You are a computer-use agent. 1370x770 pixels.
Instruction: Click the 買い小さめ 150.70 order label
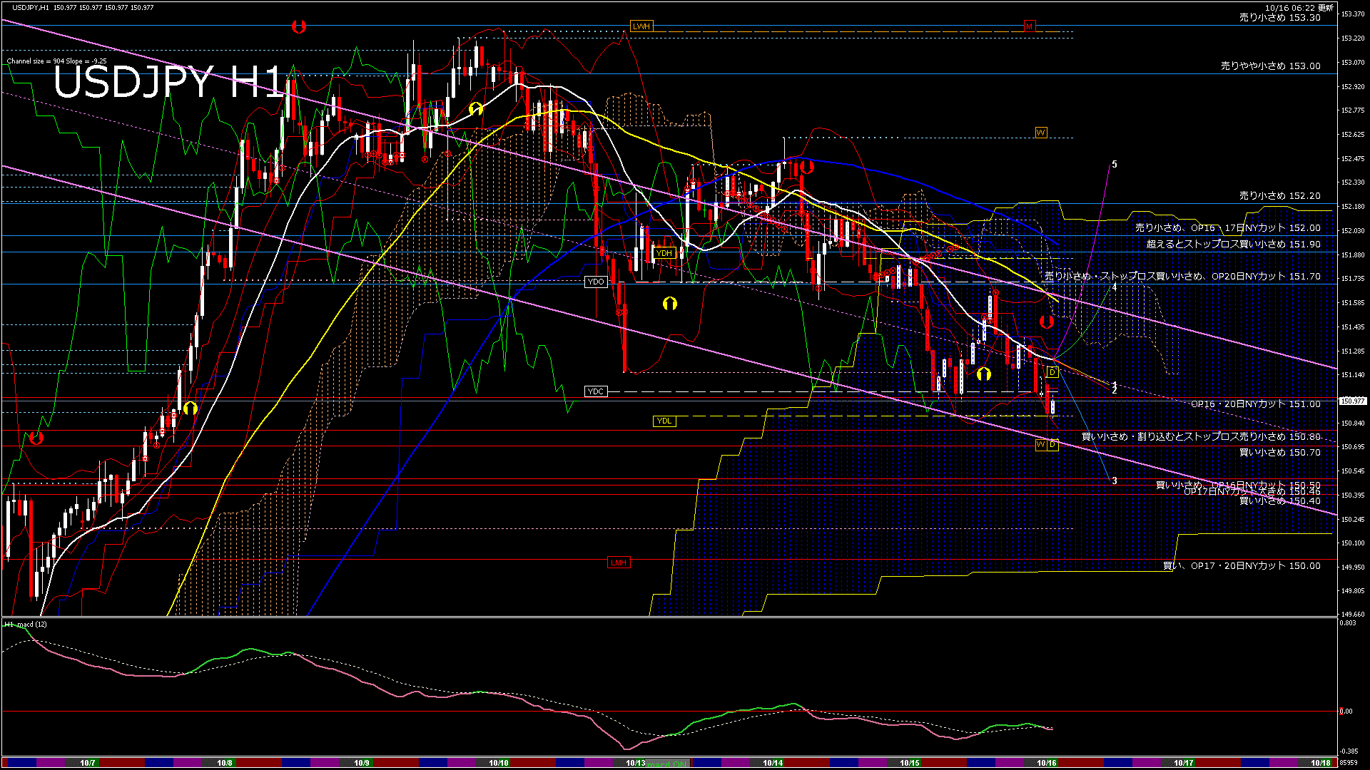click(x=1279, y=453)
